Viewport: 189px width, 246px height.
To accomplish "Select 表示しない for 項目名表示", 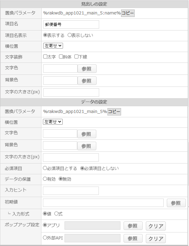I will (69, 35).
